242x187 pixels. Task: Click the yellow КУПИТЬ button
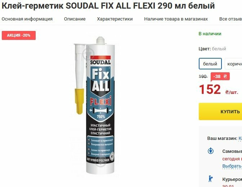pos(220,111)
